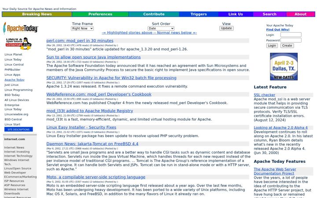Open ASP Resources sidebar link
Viewport: 317px width, 198px height.
click(15, 185)
